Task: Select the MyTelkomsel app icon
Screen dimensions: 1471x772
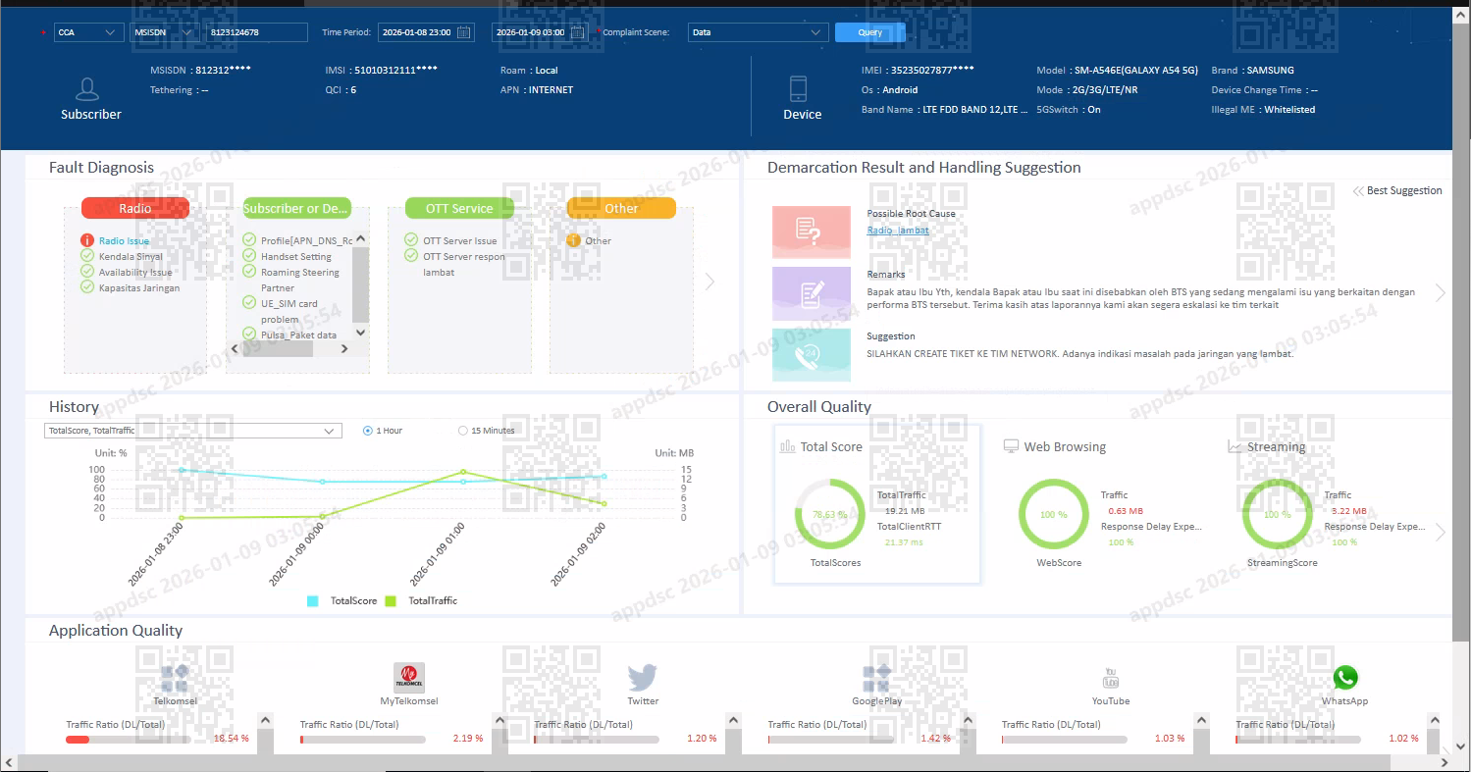Action: (408, 678)
